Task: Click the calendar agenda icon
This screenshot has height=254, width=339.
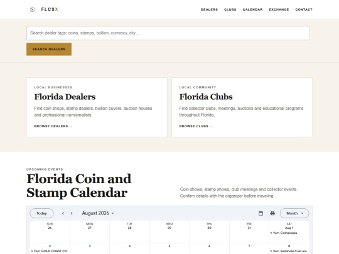Action: pyautogui.click(x=261, y=213)
